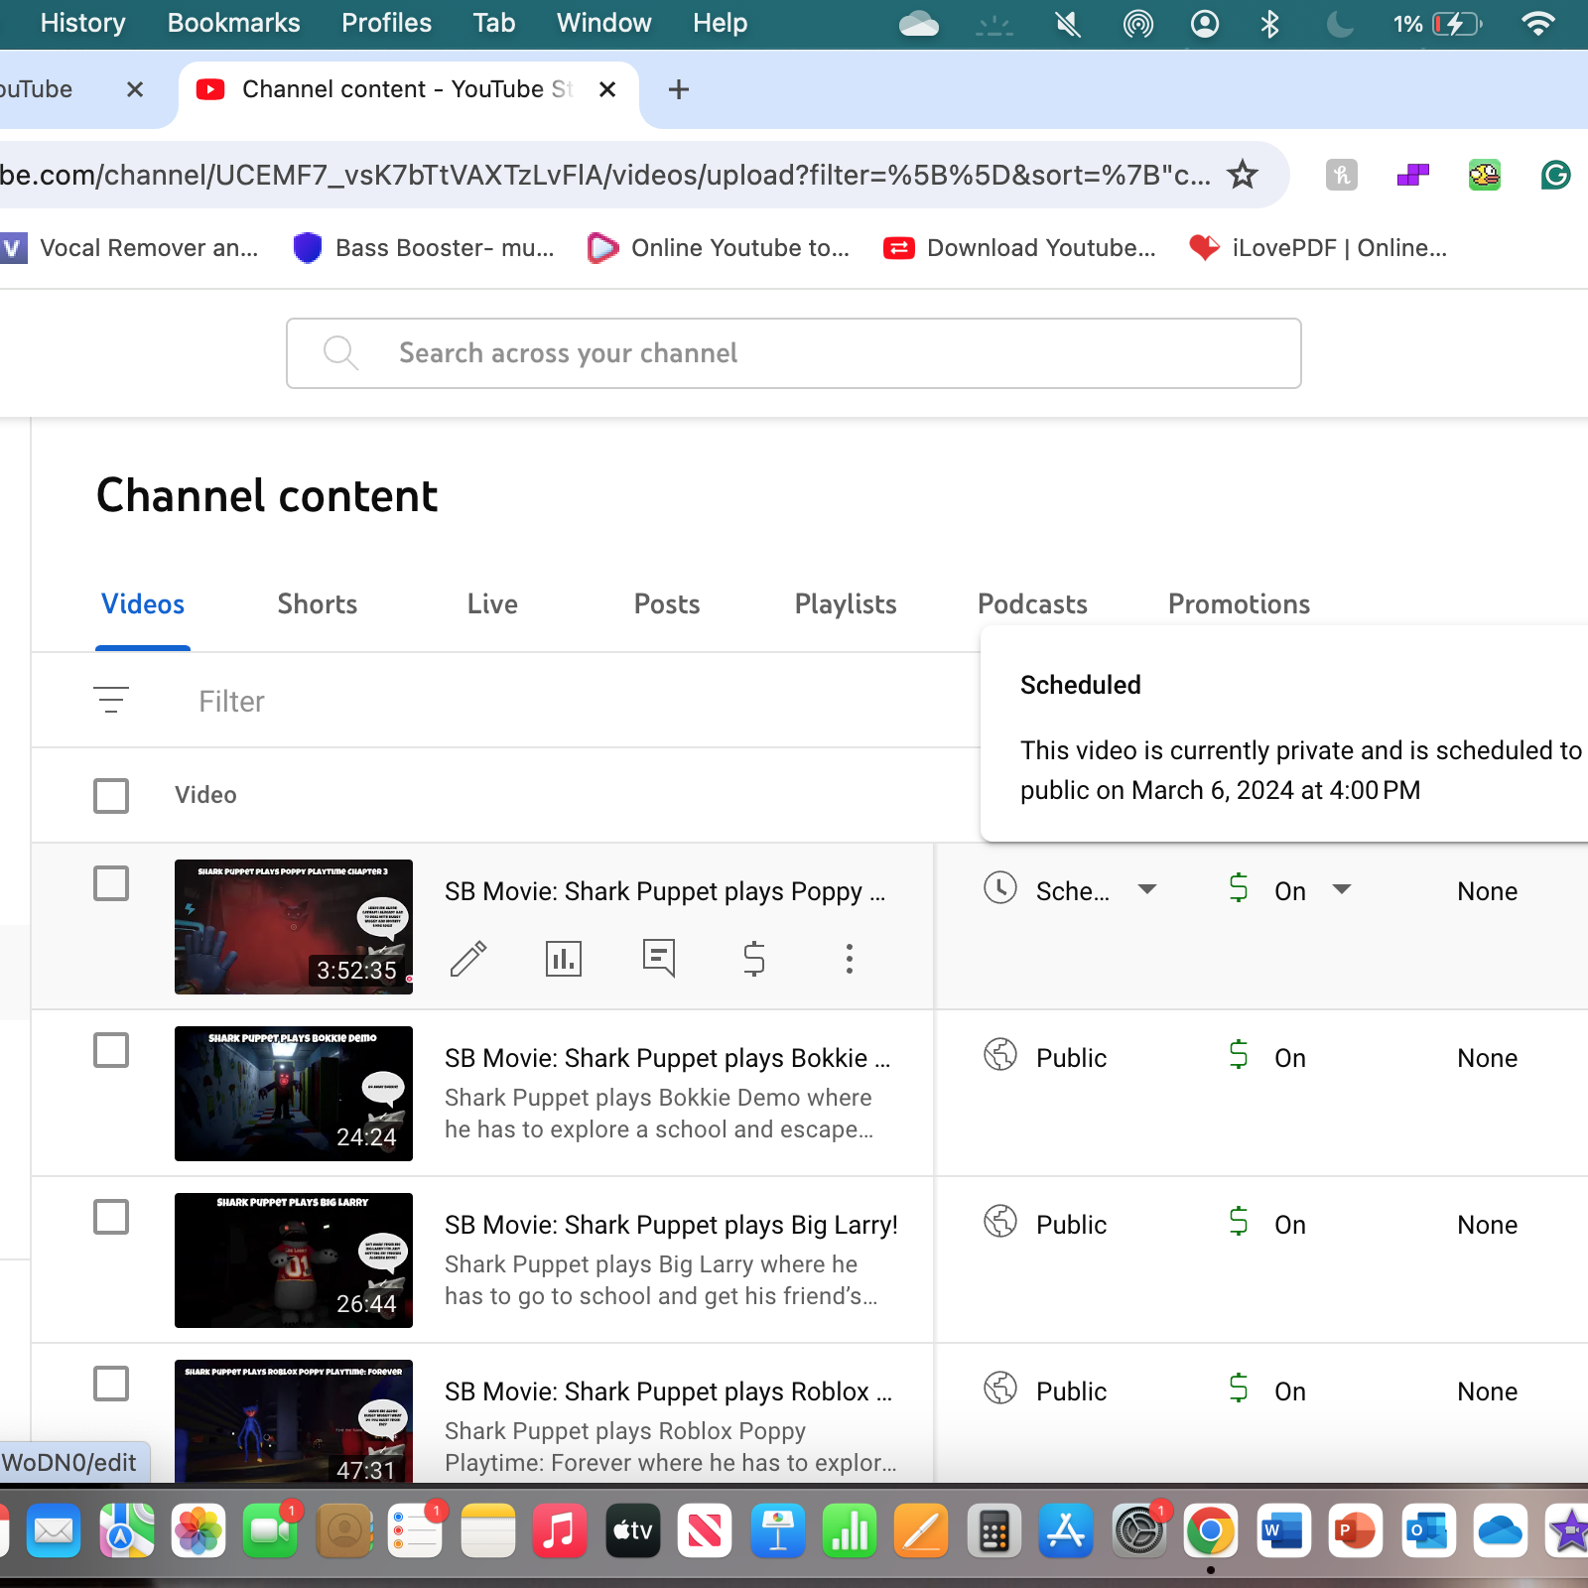Expand the Scheduled visibility dropdown
The width and height of the screenshot is (1588, 1588).
pos(1146,890)
